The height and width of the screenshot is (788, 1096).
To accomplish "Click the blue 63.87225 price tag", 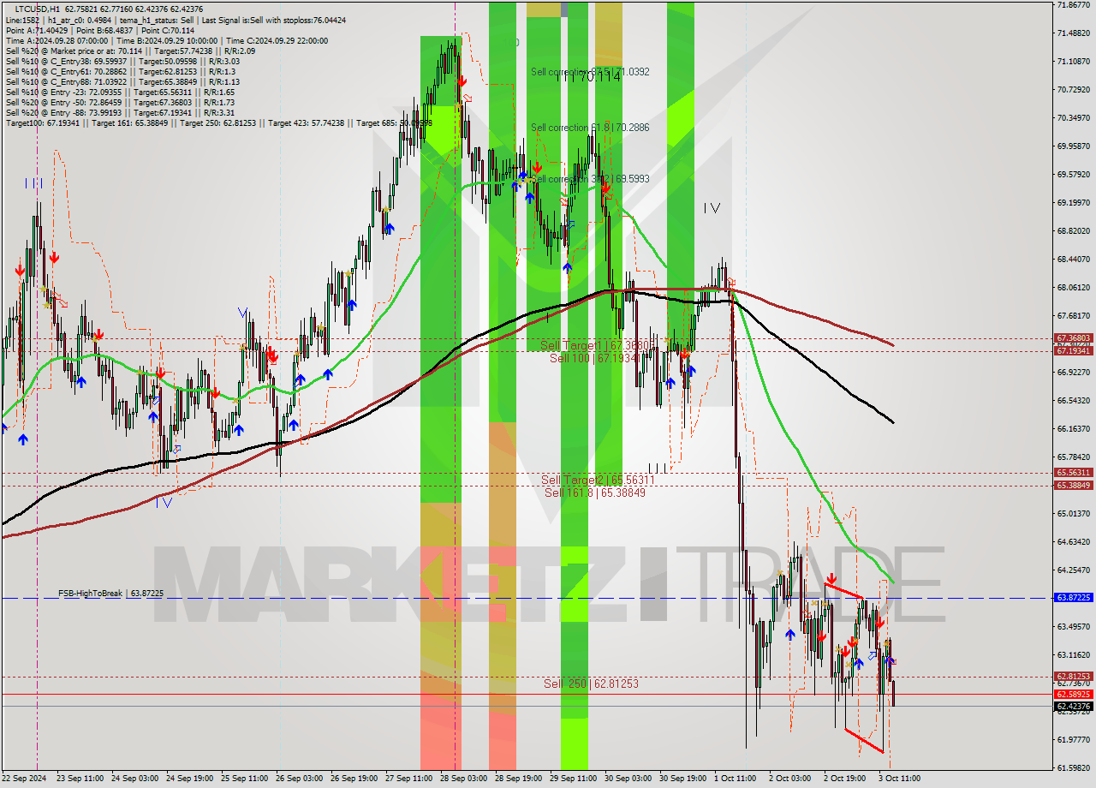I will [x=1073, y=598].
